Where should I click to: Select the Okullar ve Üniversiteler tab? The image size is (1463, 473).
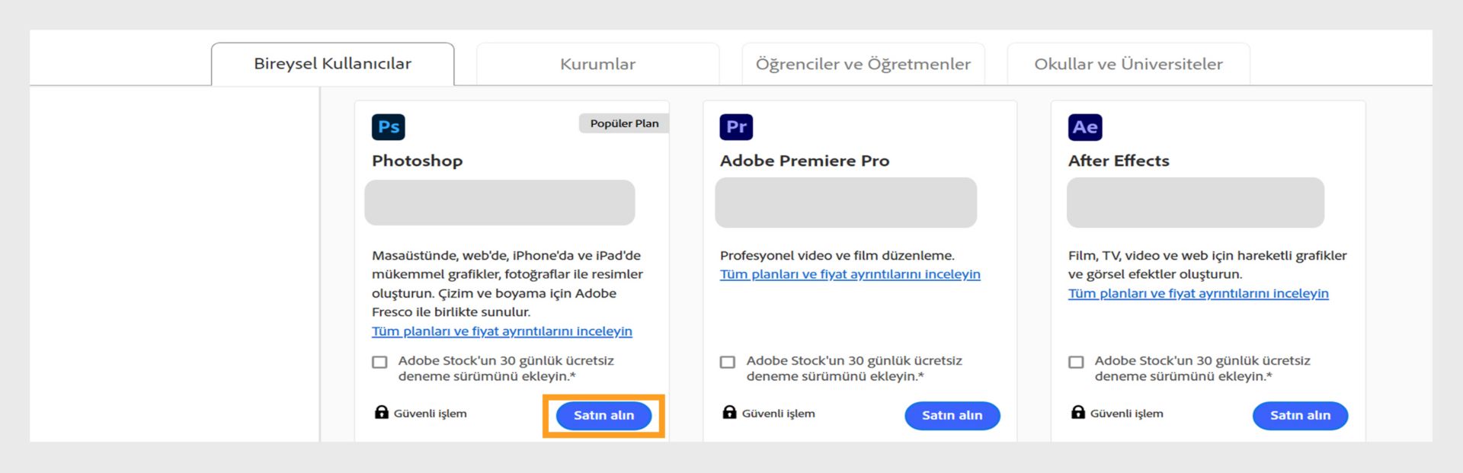pyautogui.click(x=1128, y=64)
